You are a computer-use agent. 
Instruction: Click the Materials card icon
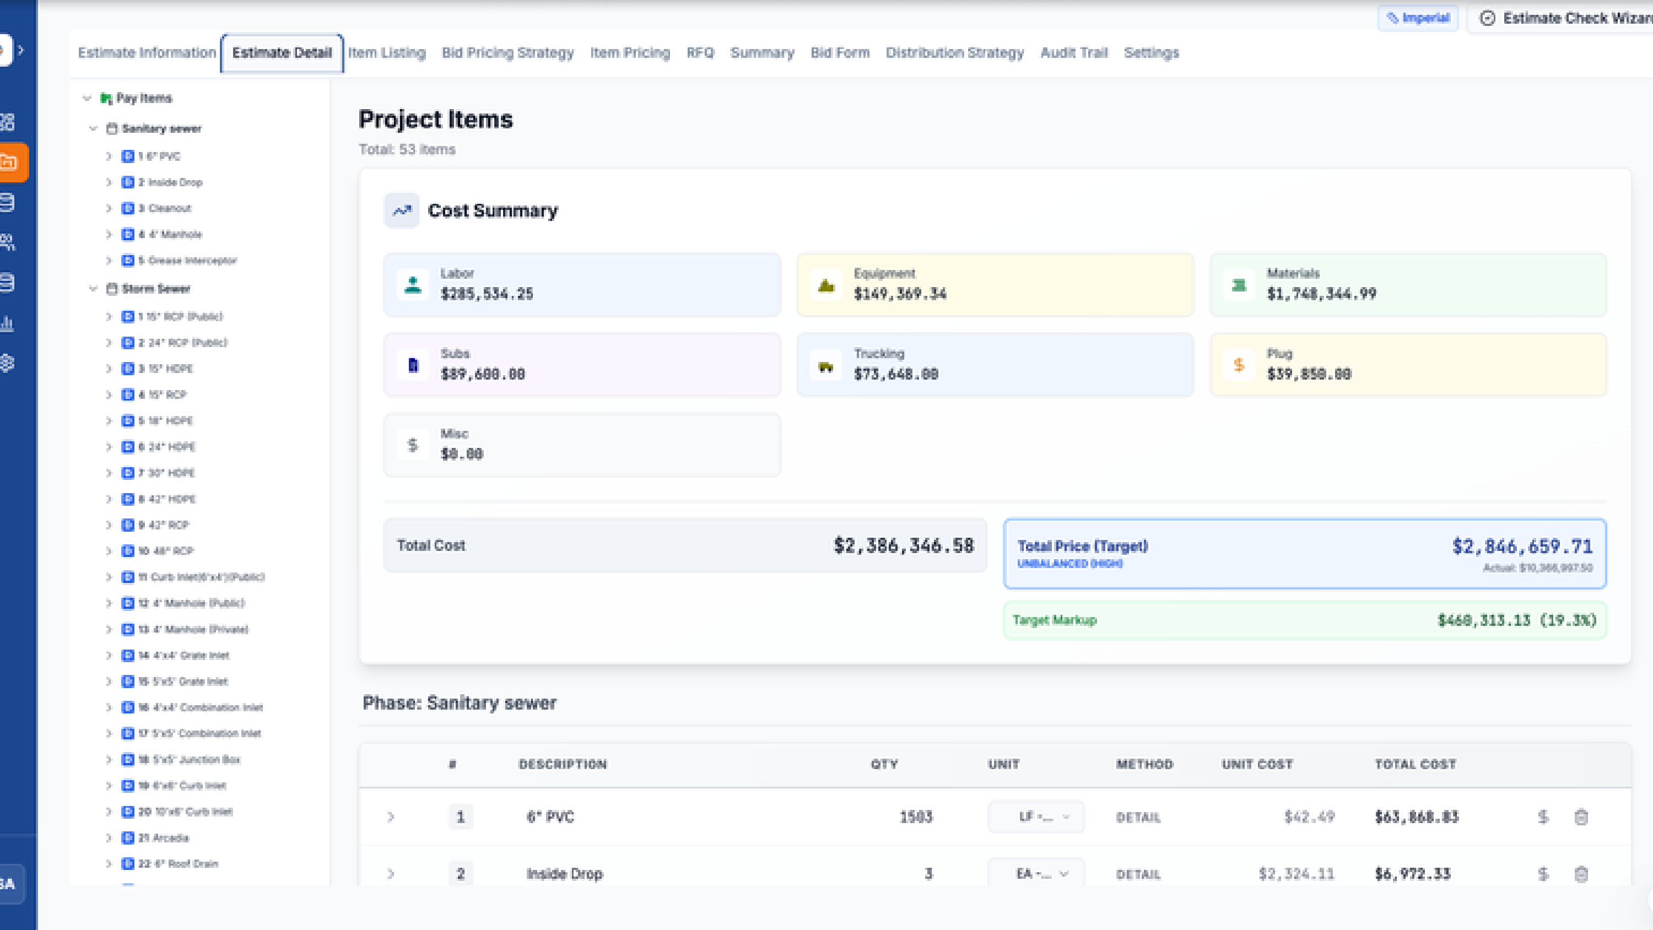point(1239,284)
